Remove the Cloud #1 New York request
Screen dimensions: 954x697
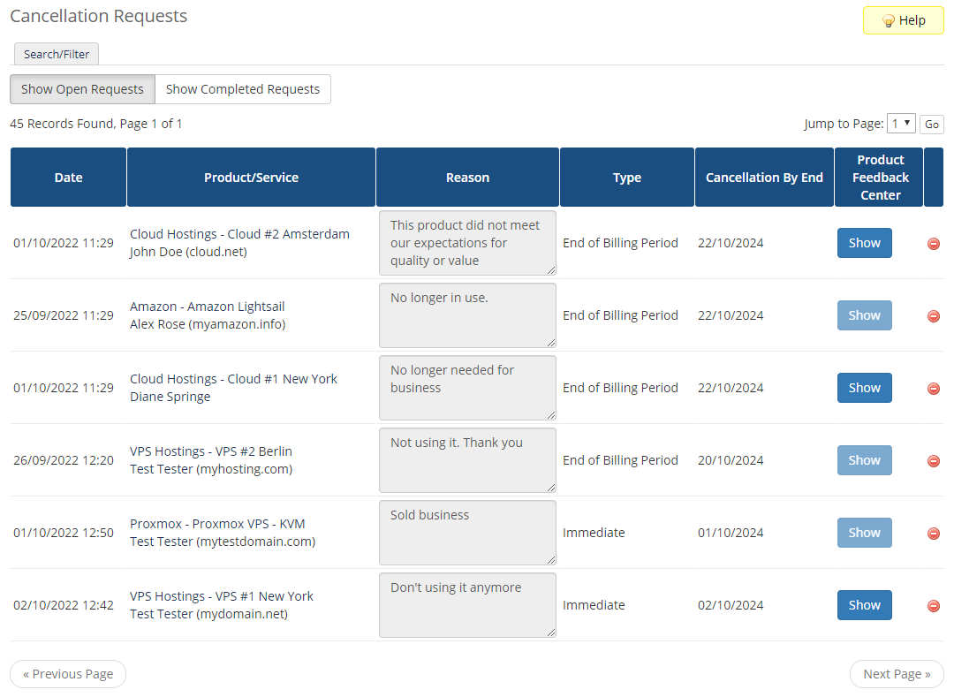pyautogui.click(x=934, y=388)
